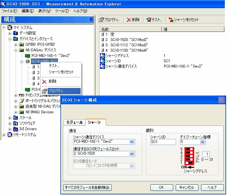The image size is (227, 195).
Task: Expand the NI-IMAQ Devices node
Action: 16,112
